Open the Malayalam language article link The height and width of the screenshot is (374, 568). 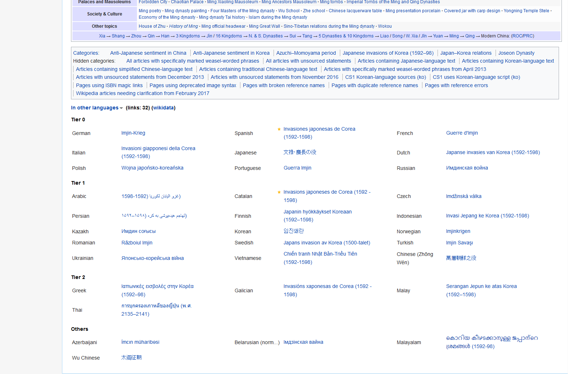pos(492,342)
